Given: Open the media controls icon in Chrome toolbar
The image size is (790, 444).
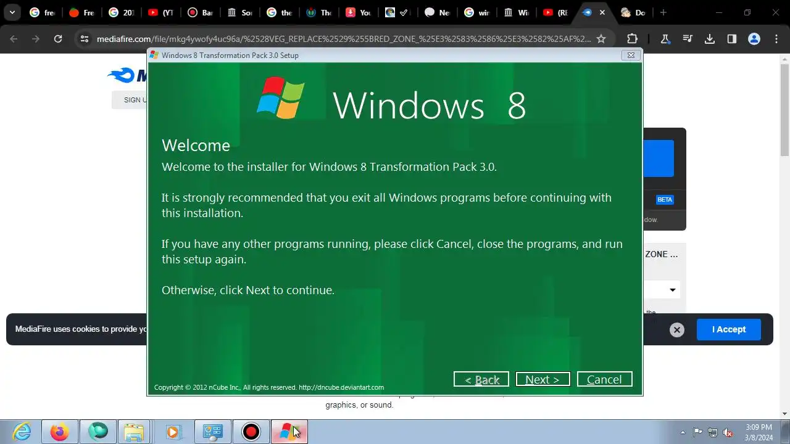Looking at the screenshot, I should [x=688, y=39].
